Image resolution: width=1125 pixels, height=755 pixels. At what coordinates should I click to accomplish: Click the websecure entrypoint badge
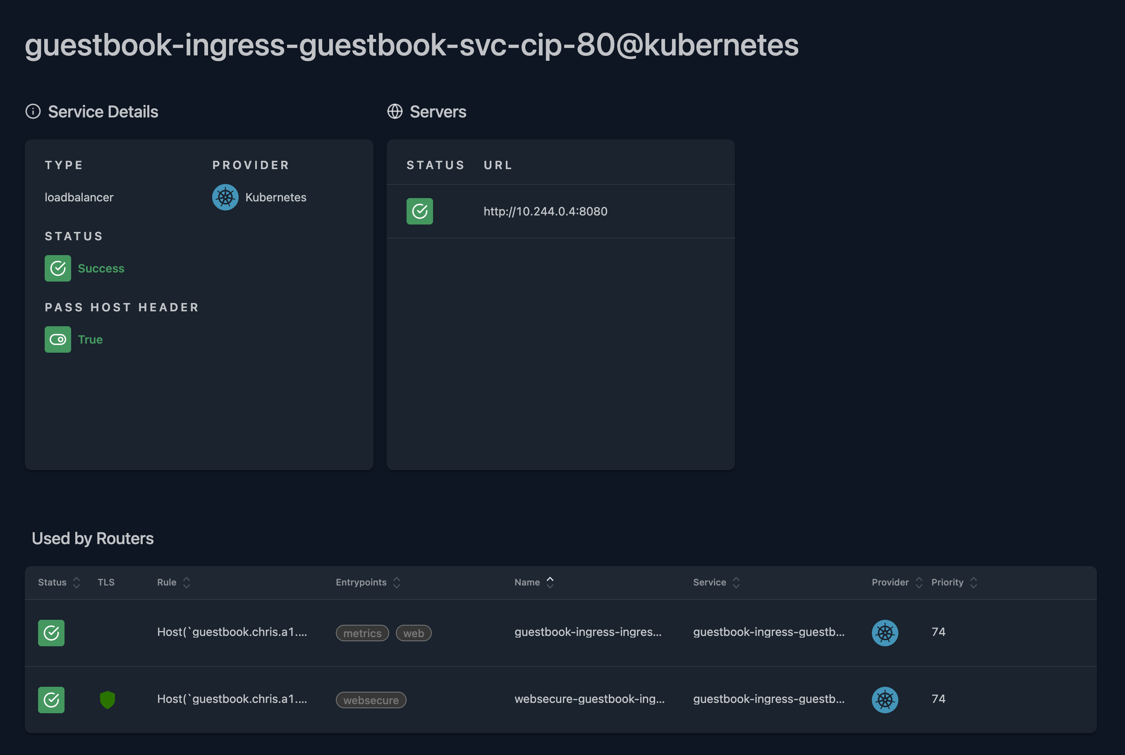[x=371, y=700]
